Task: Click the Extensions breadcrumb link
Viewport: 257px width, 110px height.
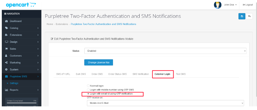Action: point(62,24)
